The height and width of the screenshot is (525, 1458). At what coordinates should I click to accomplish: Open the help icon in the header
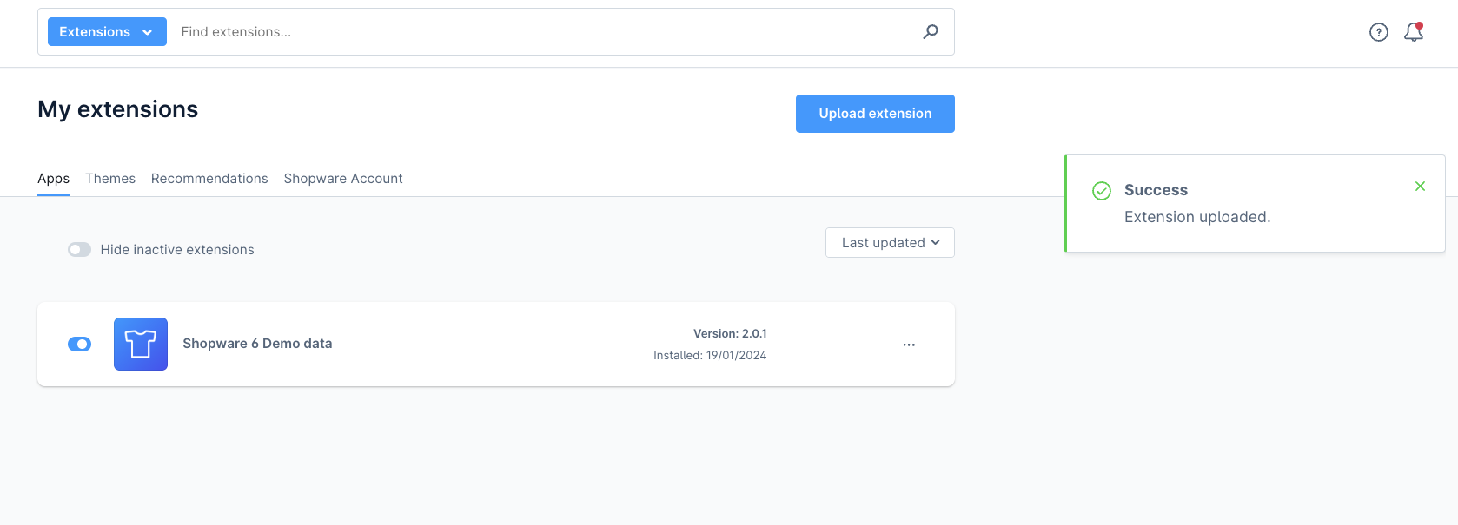(1379, 31)
